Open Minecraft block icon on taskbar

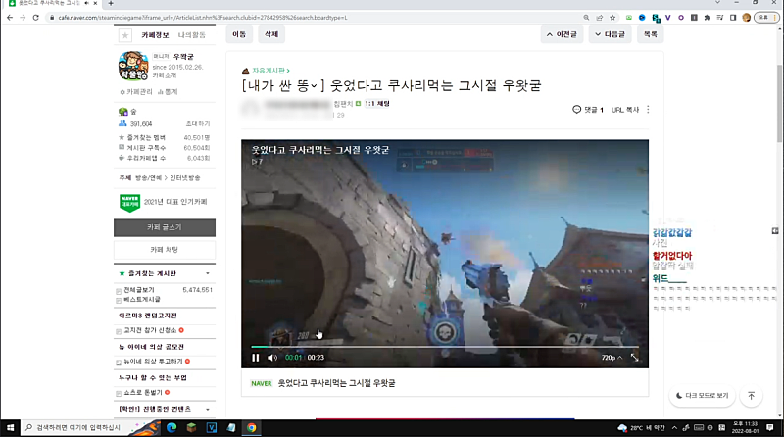click(191, 427)
